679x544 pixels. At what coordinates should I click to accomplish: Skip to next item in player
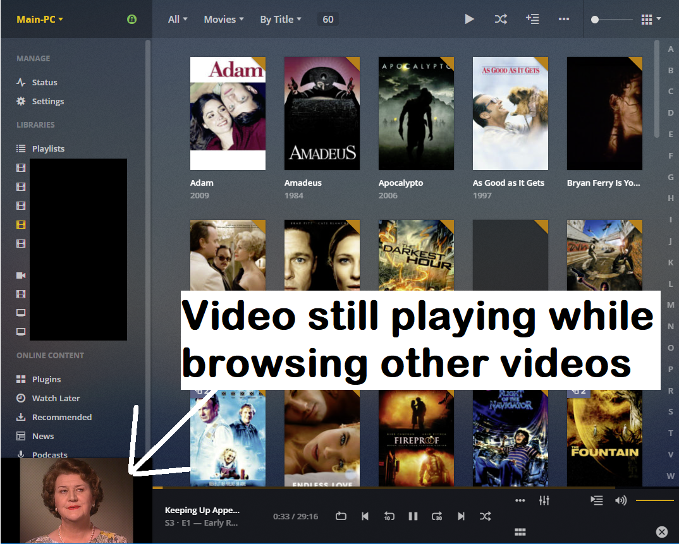coord(461,516)
